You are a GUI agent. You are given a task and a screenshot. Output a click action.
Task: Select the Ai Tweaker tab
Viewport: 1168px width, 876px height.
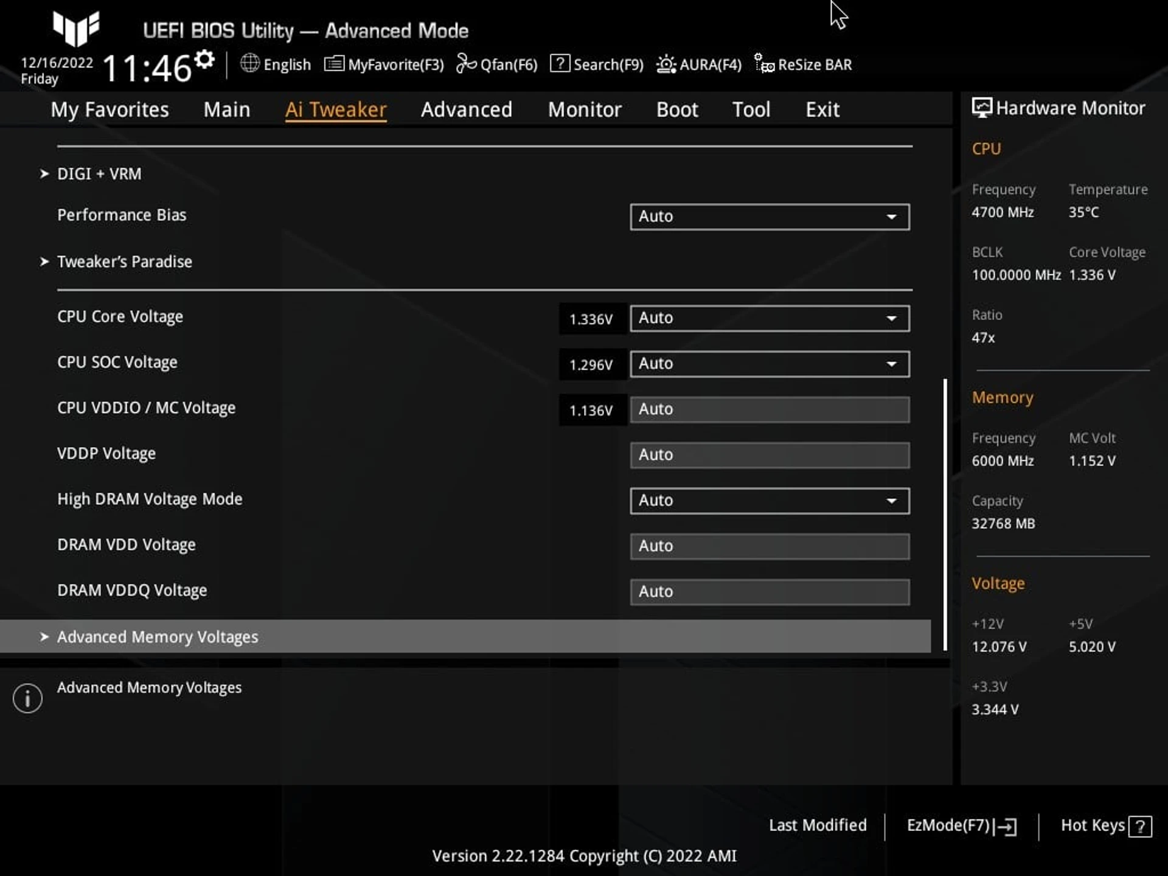[336, 109]
